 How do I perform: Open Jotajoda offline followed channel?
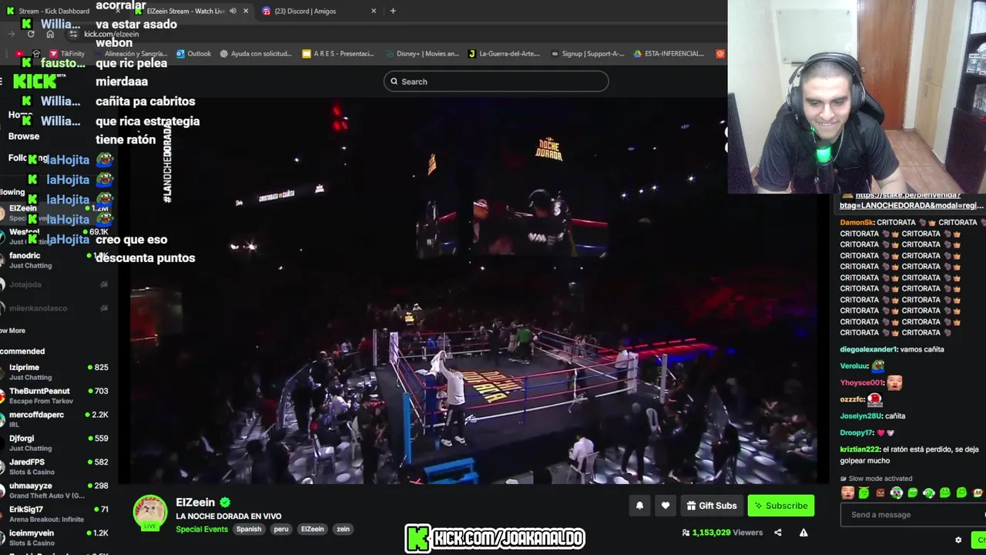pyautogui.click(x=55, y=284)
